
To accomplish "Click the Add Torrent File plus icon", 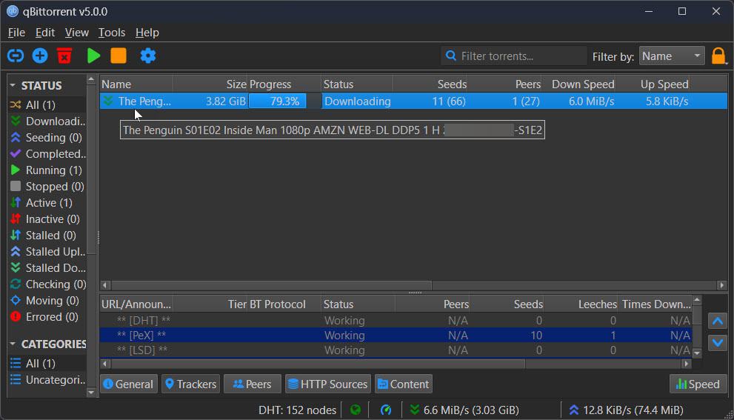I will 40,56.
